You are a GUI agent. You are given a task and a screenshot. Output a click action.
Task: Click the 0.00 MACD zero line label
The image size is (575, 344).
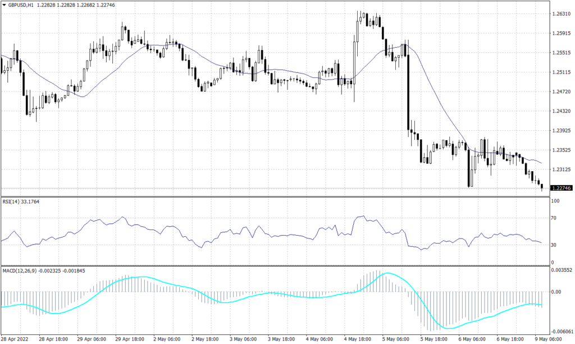(556, 291)
